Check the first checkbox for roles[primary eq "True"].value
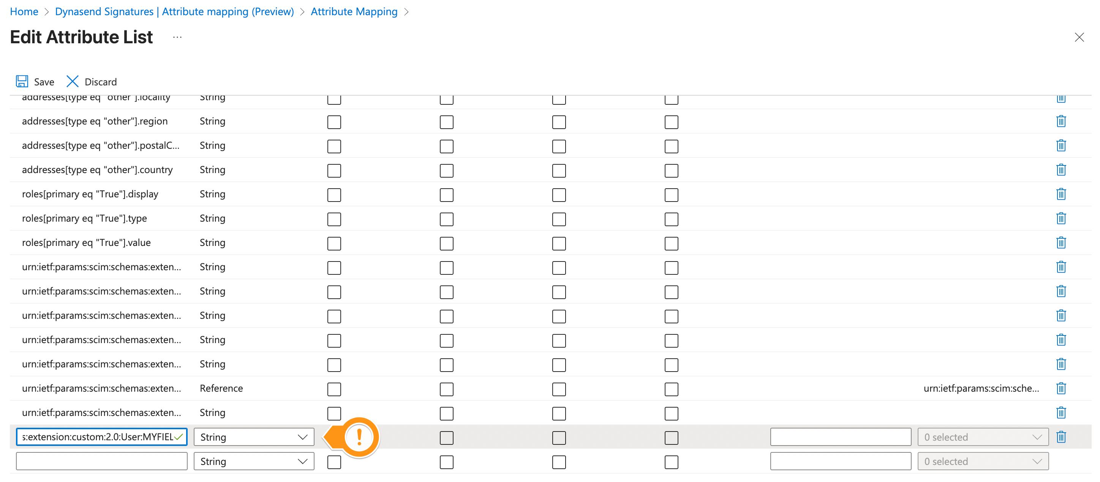Screen dimensions: 1100x482 click(x=334, y=243)
